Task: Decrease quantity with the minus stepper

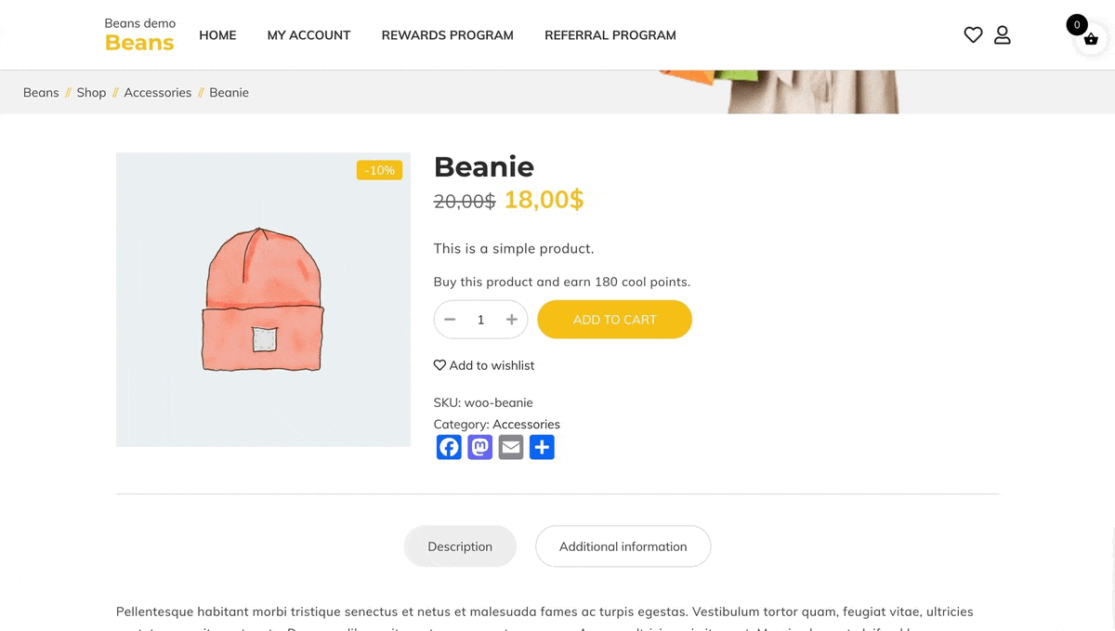Action: coord(450,319)
